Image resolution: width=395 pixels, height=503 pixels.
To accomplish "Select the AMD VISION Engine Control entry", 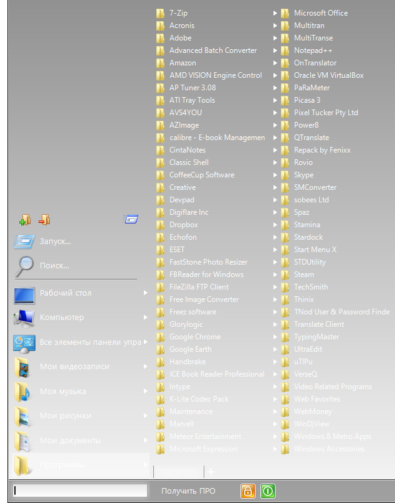I will tap(216, 75).
